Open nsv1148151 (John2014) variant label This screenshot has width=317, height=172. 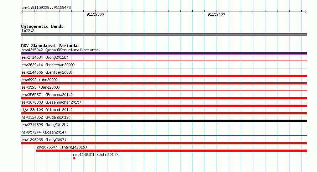pyautogui.click(x=95, y=155)
